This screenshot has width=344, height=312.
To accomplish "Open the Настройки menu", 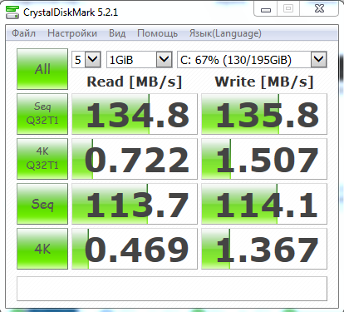I will click(x=72, y=33).
